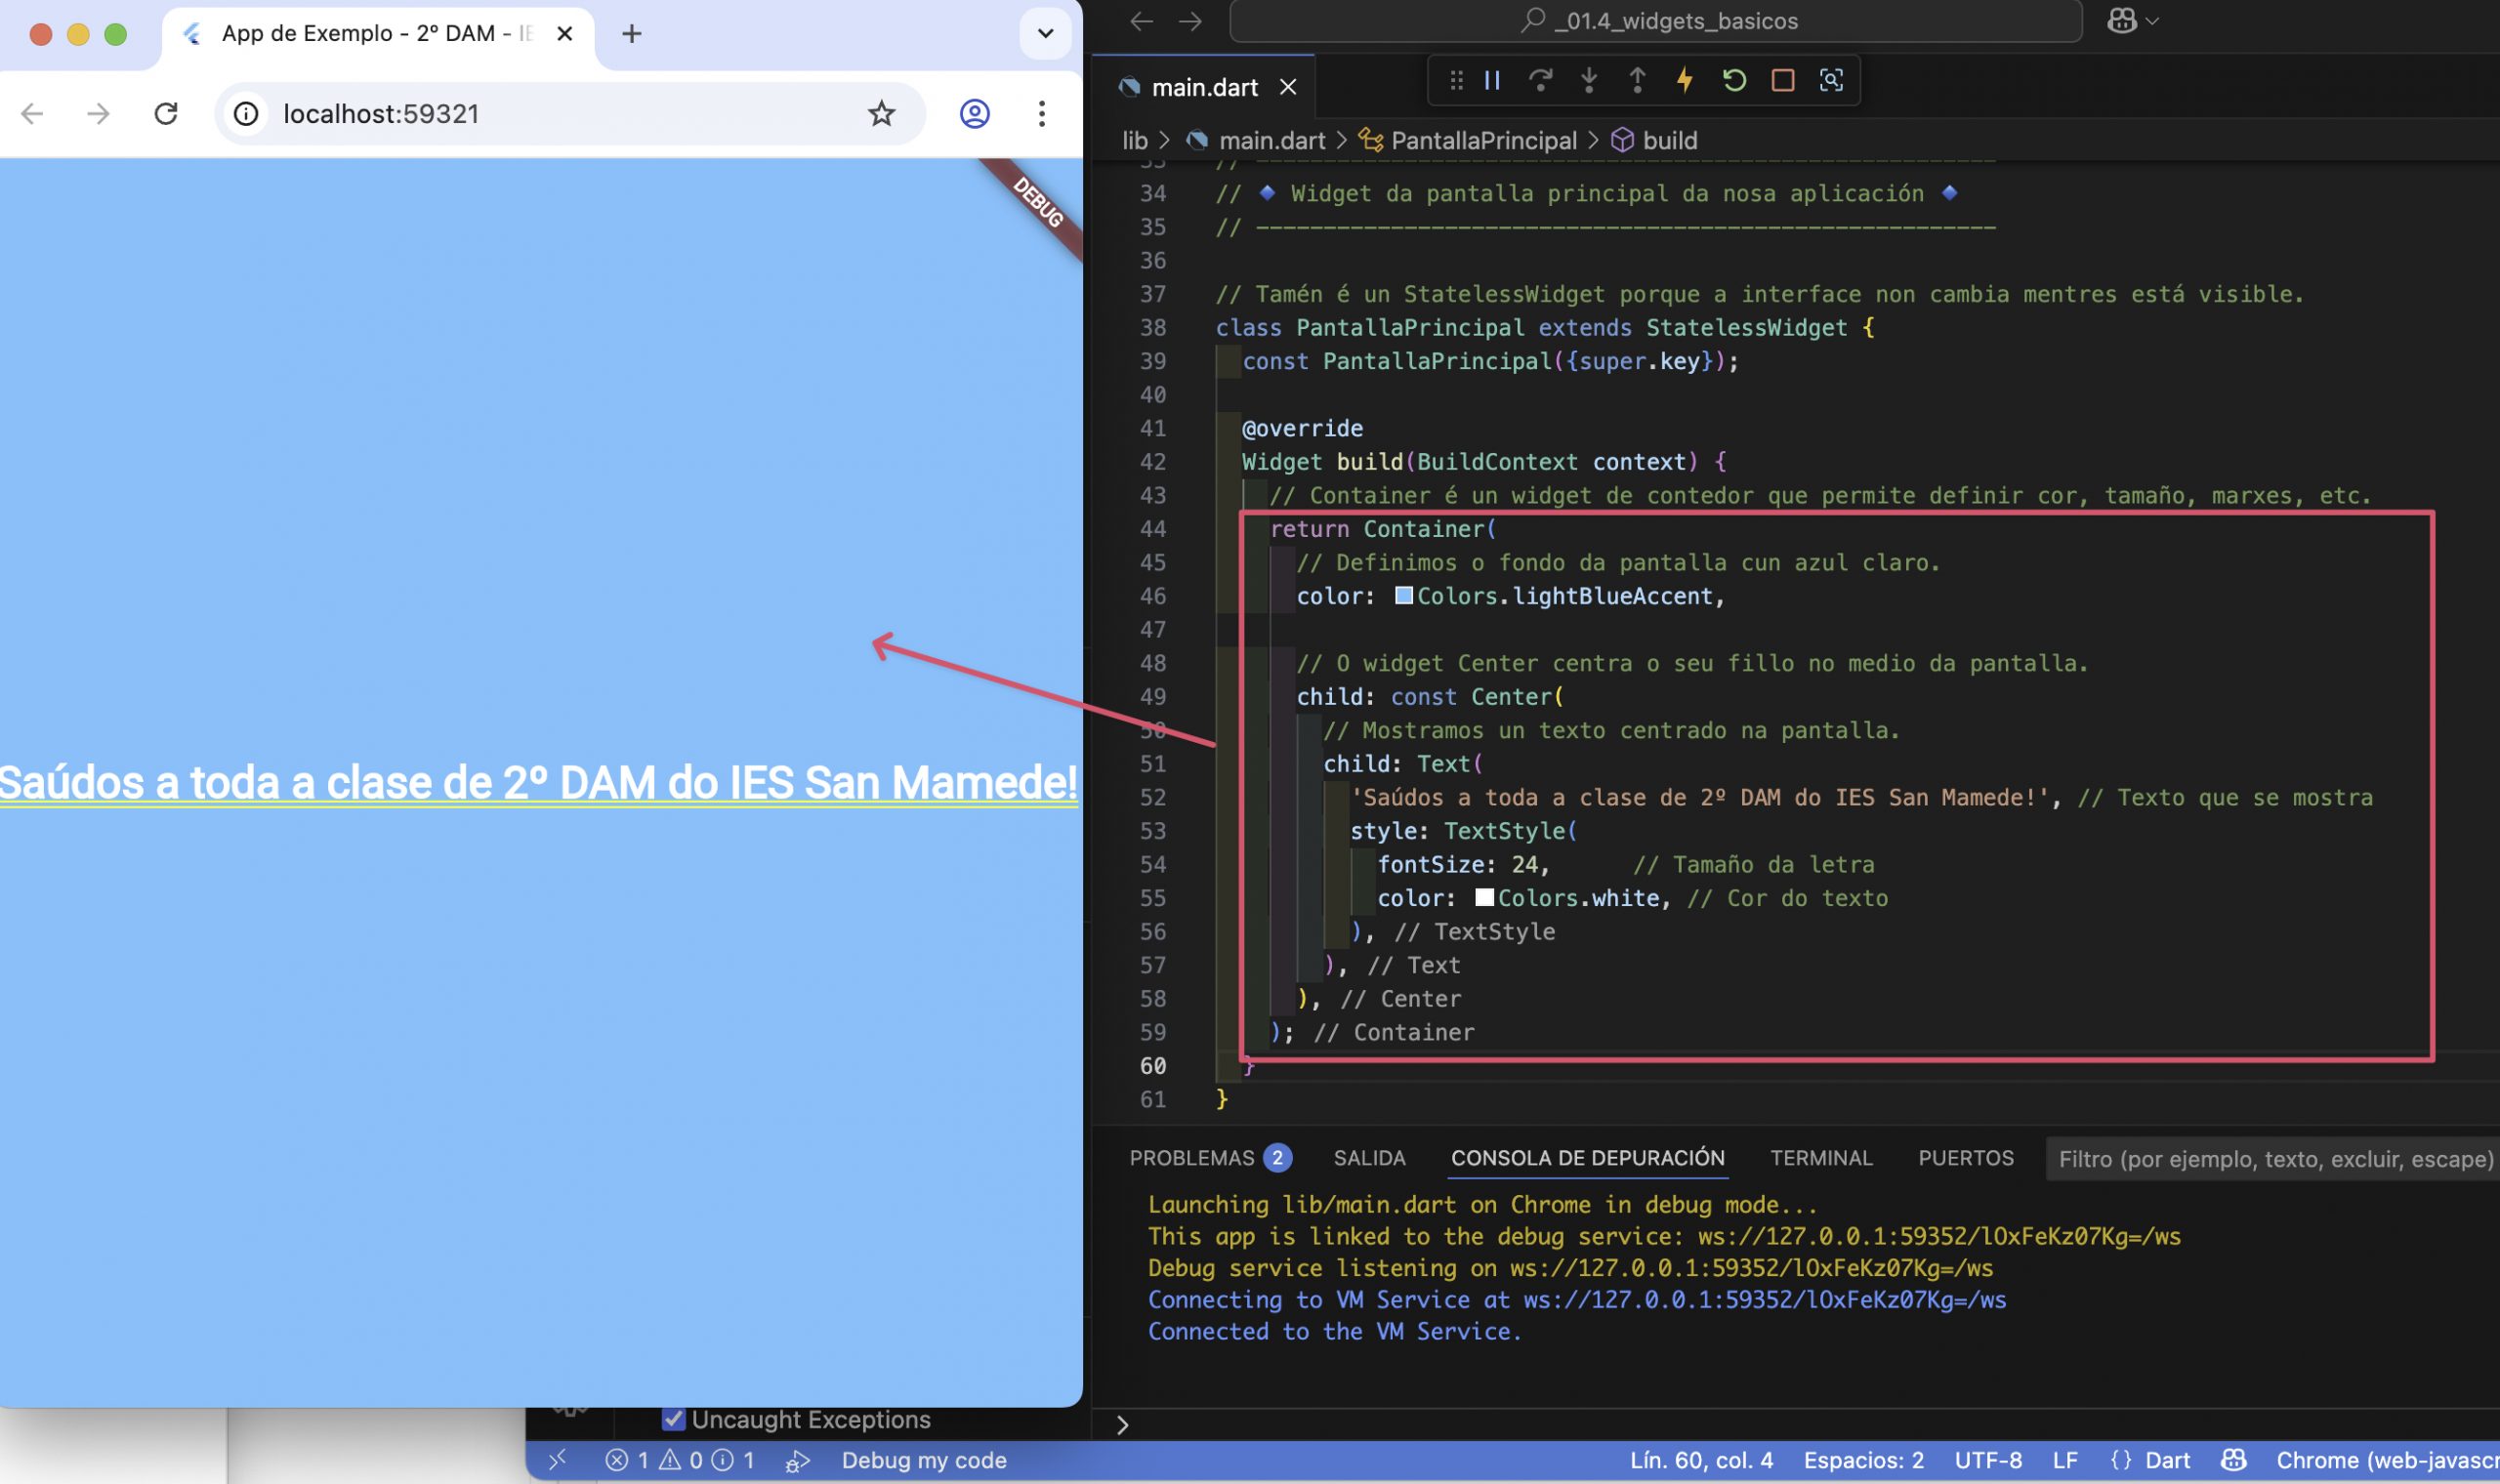This screenshot has width=2500, height=1484.
Task: Expand the Chrome tab search chevron
Action: (1045, 34)
